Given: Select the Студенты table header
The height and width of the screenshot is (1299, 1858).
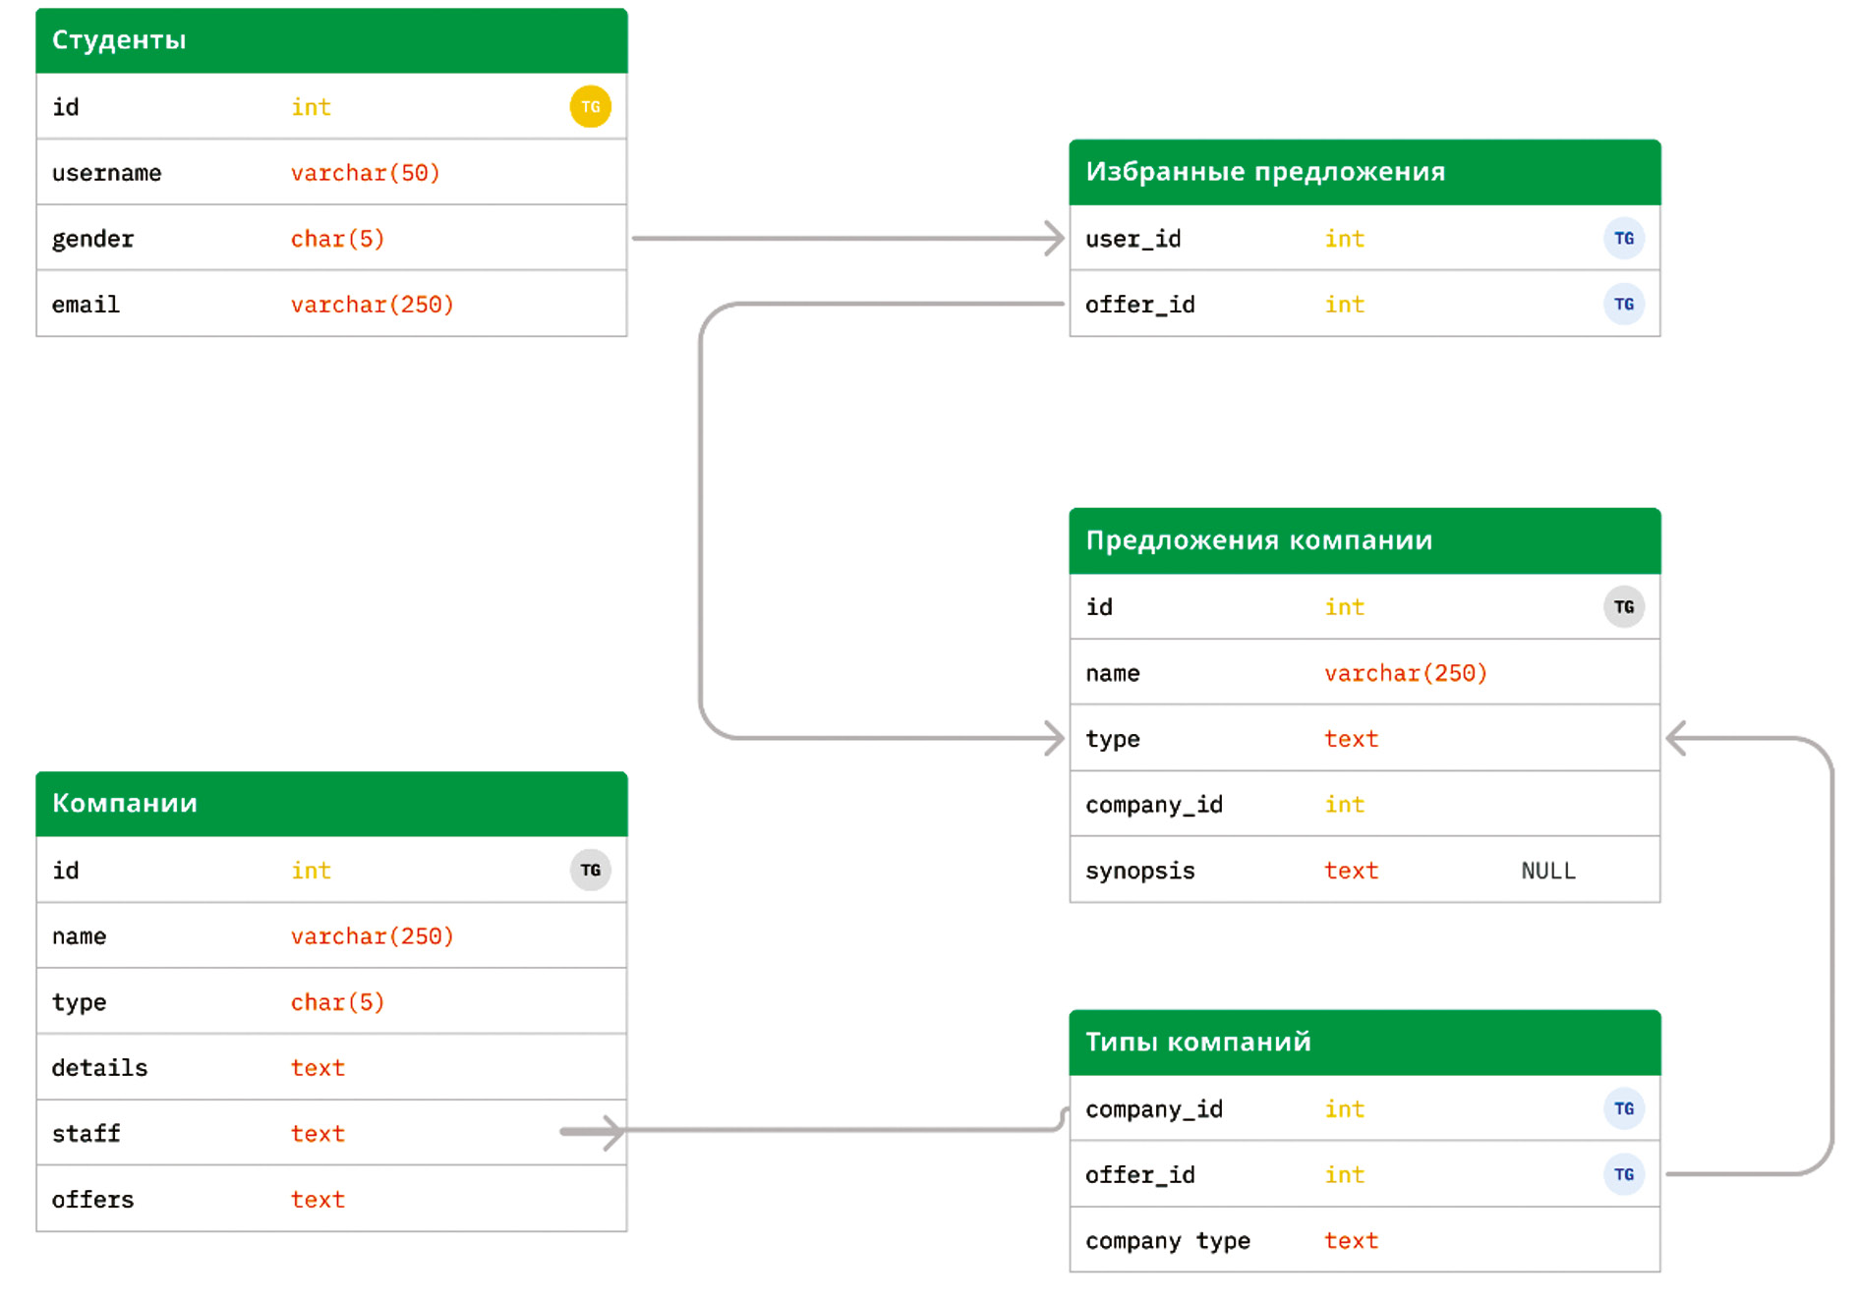Looking at the screenshot, I should (331, 40).
